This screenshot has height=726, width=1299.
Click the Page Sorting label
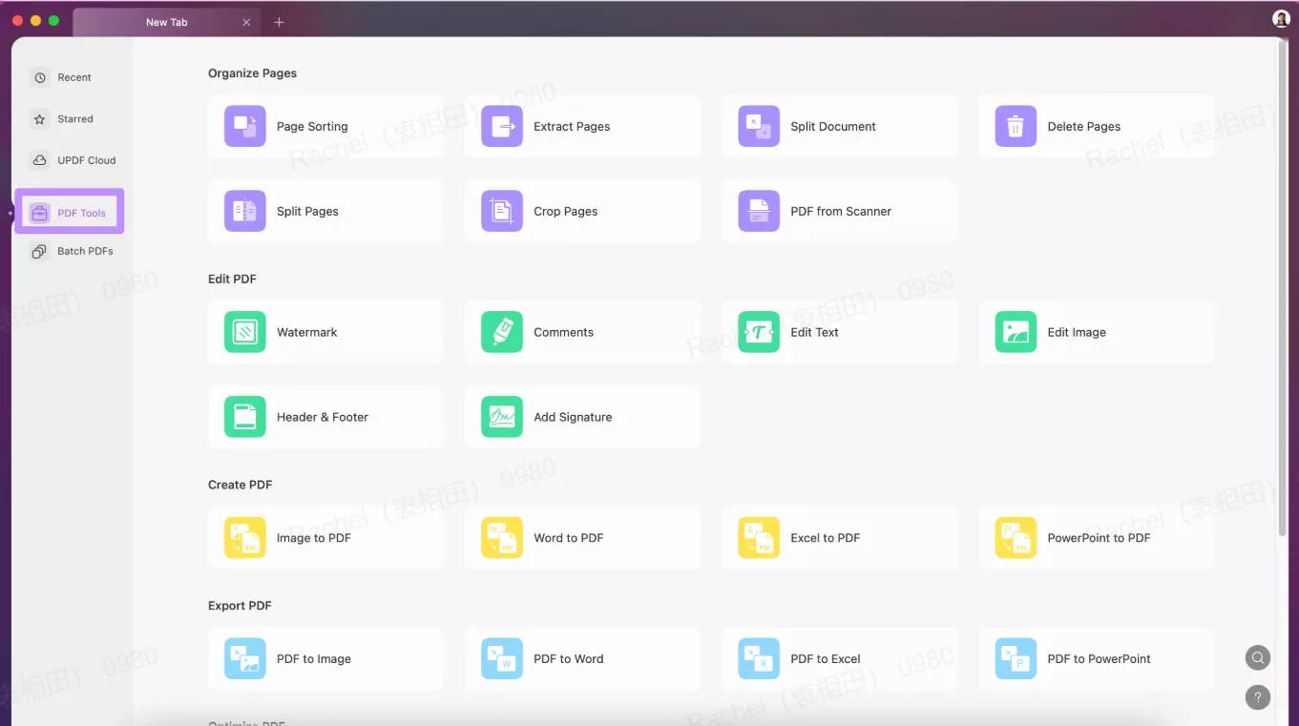(312, 127)
